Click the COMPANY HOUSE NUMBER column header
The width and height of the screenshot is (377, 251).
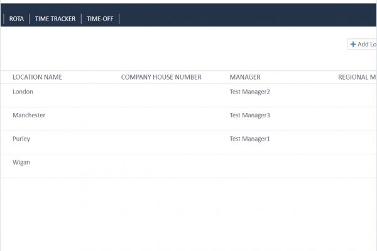(x=161, y=77)
